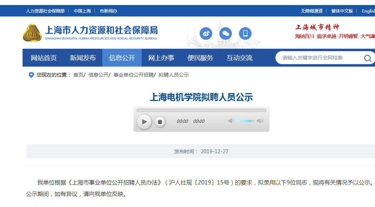Play the audio reading of the article

(x=144, y=122)
